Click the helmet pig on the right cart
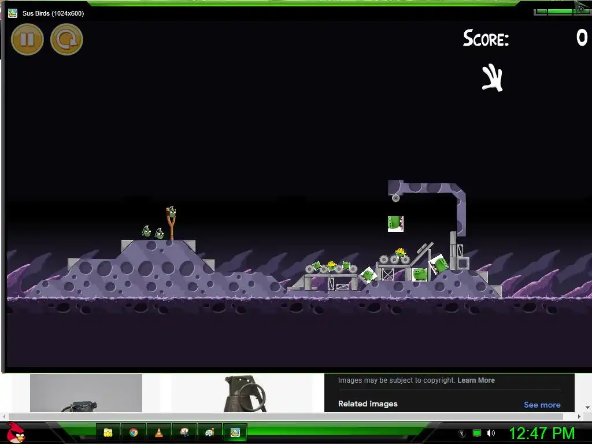This screenshot has width=592, height=444. [x=400, y=252]
